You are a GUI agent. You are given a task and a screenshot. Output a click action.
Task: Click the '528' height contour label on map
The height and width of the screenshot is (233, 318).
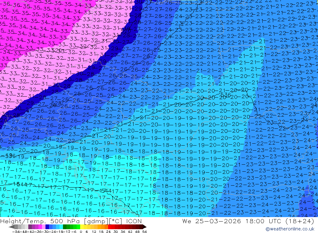pyautogui.click(x=56, y=104)
